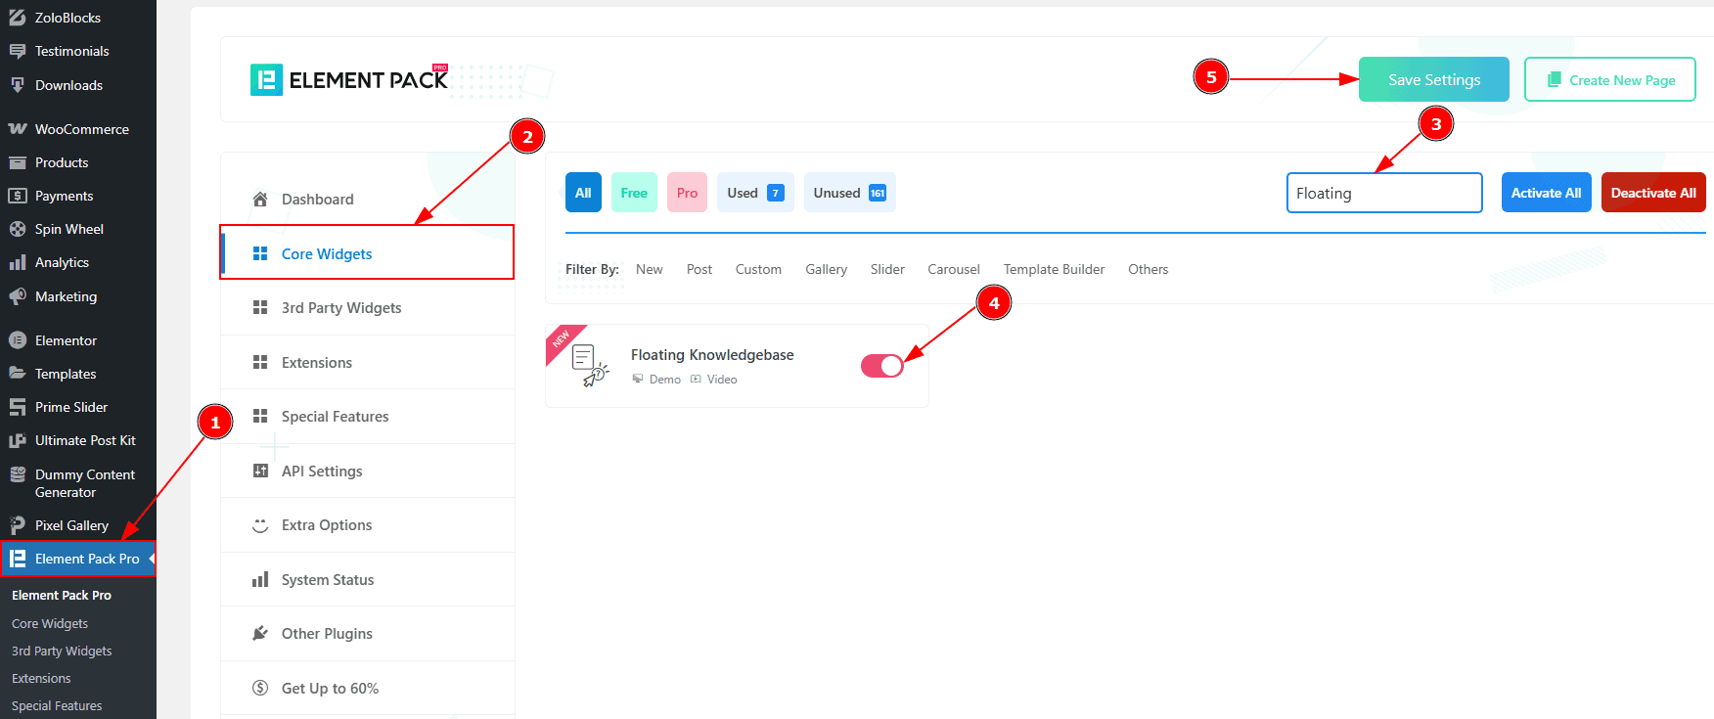Click the Pixel Gallery icon

click(18, 525)
